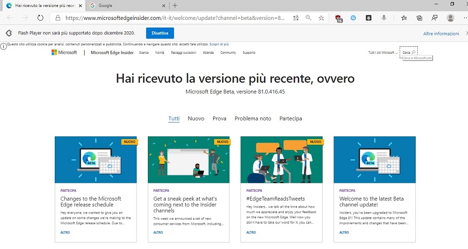Add this page to favorites star
This screenshot has width=468, height=249.
pyautogui.click(x=321, y=18)
